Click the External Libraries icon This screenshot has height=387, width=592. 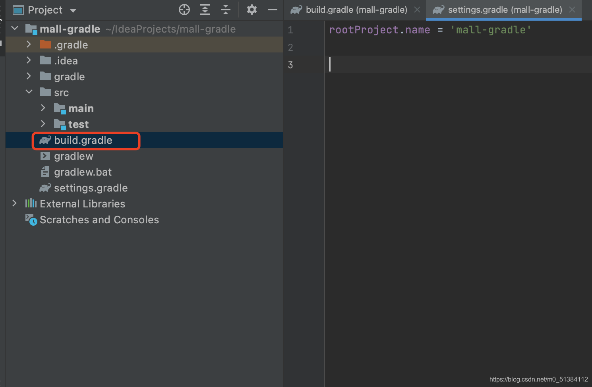pos(31,203)
